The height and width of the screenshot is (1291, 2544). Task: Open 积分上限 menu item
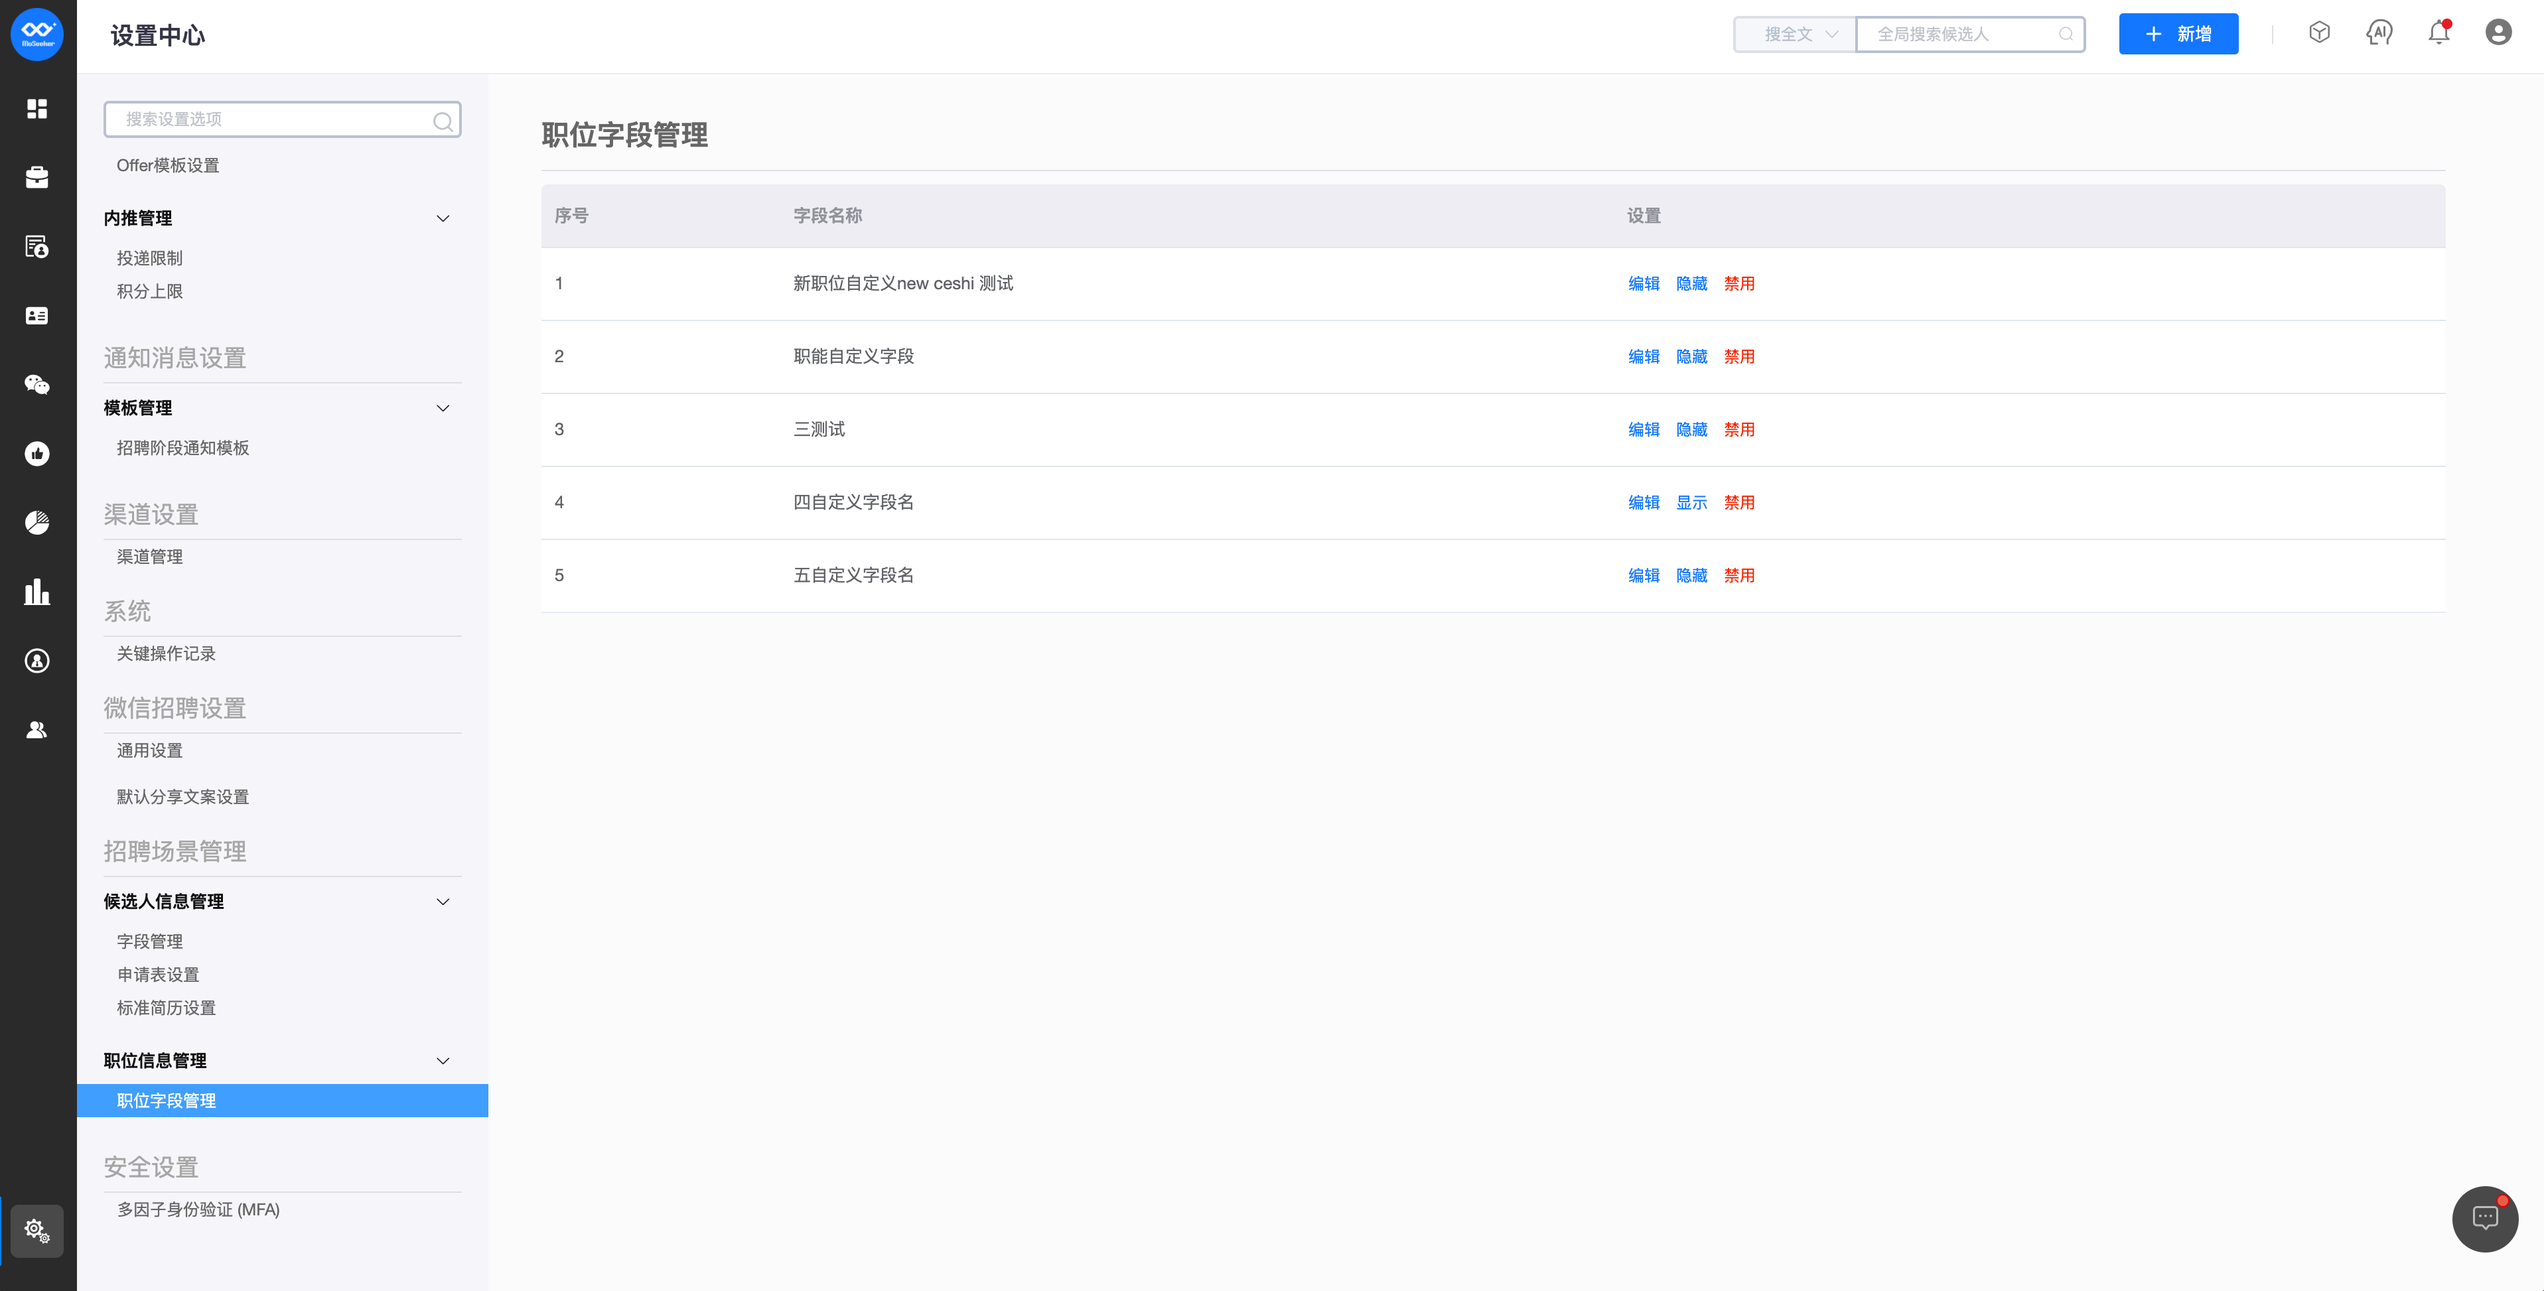click(149, 291)
